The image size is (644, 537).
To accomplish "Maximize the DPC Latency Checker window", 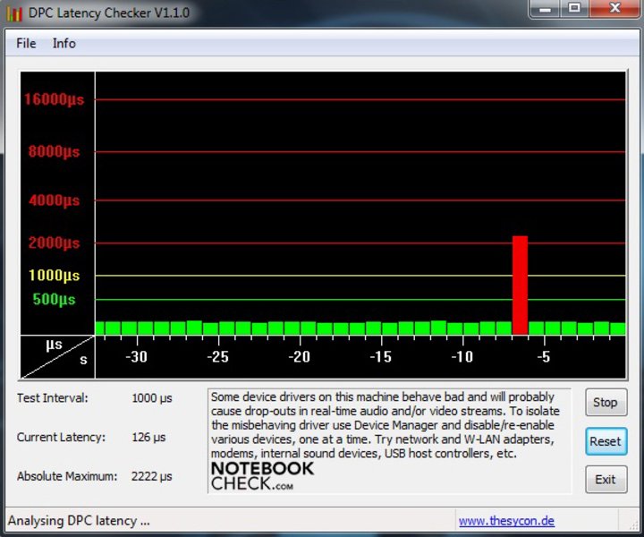I will 574,9.
